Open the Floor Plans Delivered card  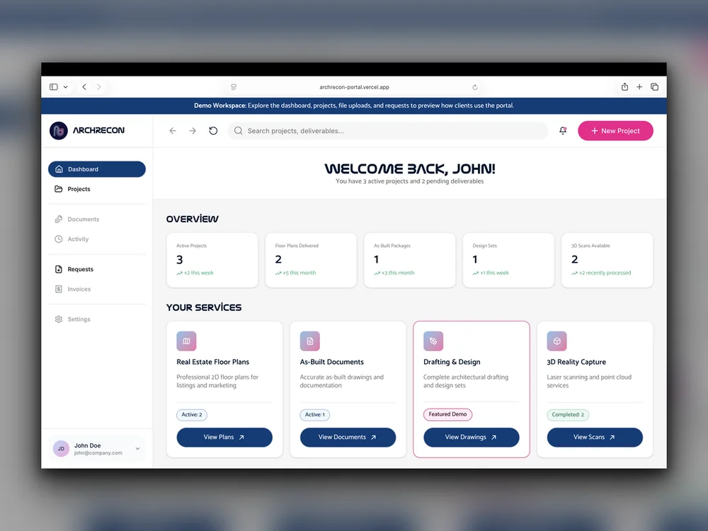pyautogui.click(x=311, y=260)
